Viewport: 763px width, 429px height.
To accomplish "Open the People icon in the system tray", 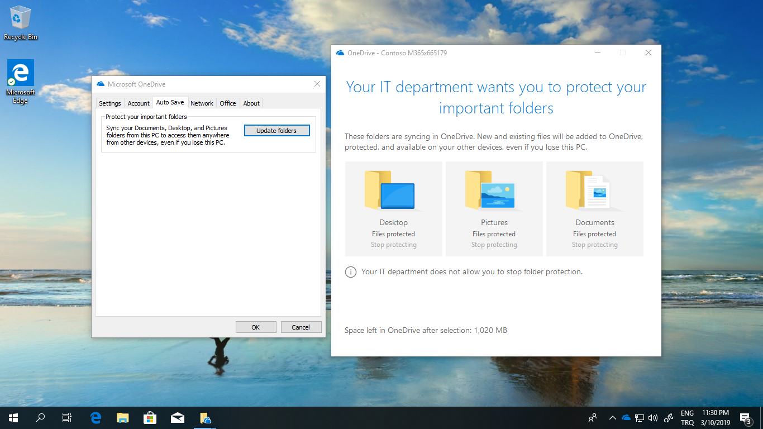I will pyautogui.click(x=593, y=418).
